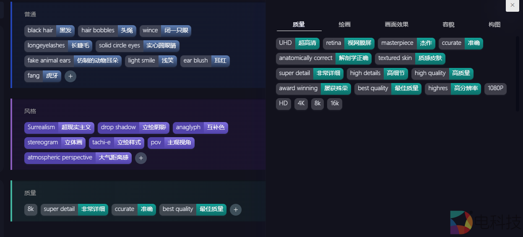This screenshot has width=523, height=237.
Task: Click the atmospheric perspective tag
Action: [x=78, y=158]
